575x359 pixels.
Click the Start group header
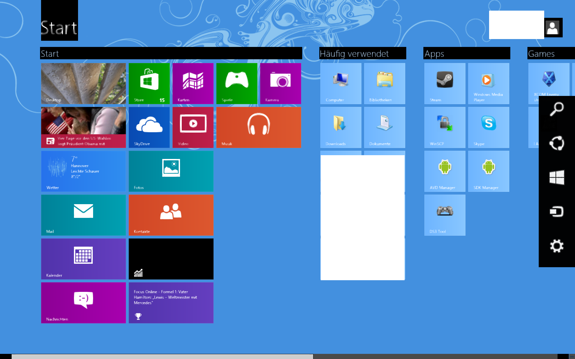(x=50, y=54)
